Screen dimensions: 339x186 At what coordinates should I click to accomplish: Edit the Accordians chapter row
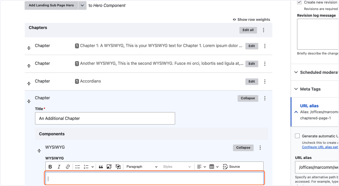pyautogui.click(x=252, y=81)
